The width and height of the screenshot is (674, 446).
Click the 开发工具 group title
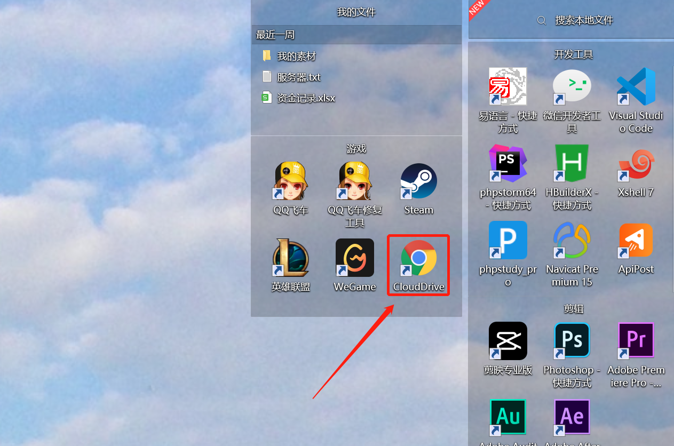click(573, 54)
